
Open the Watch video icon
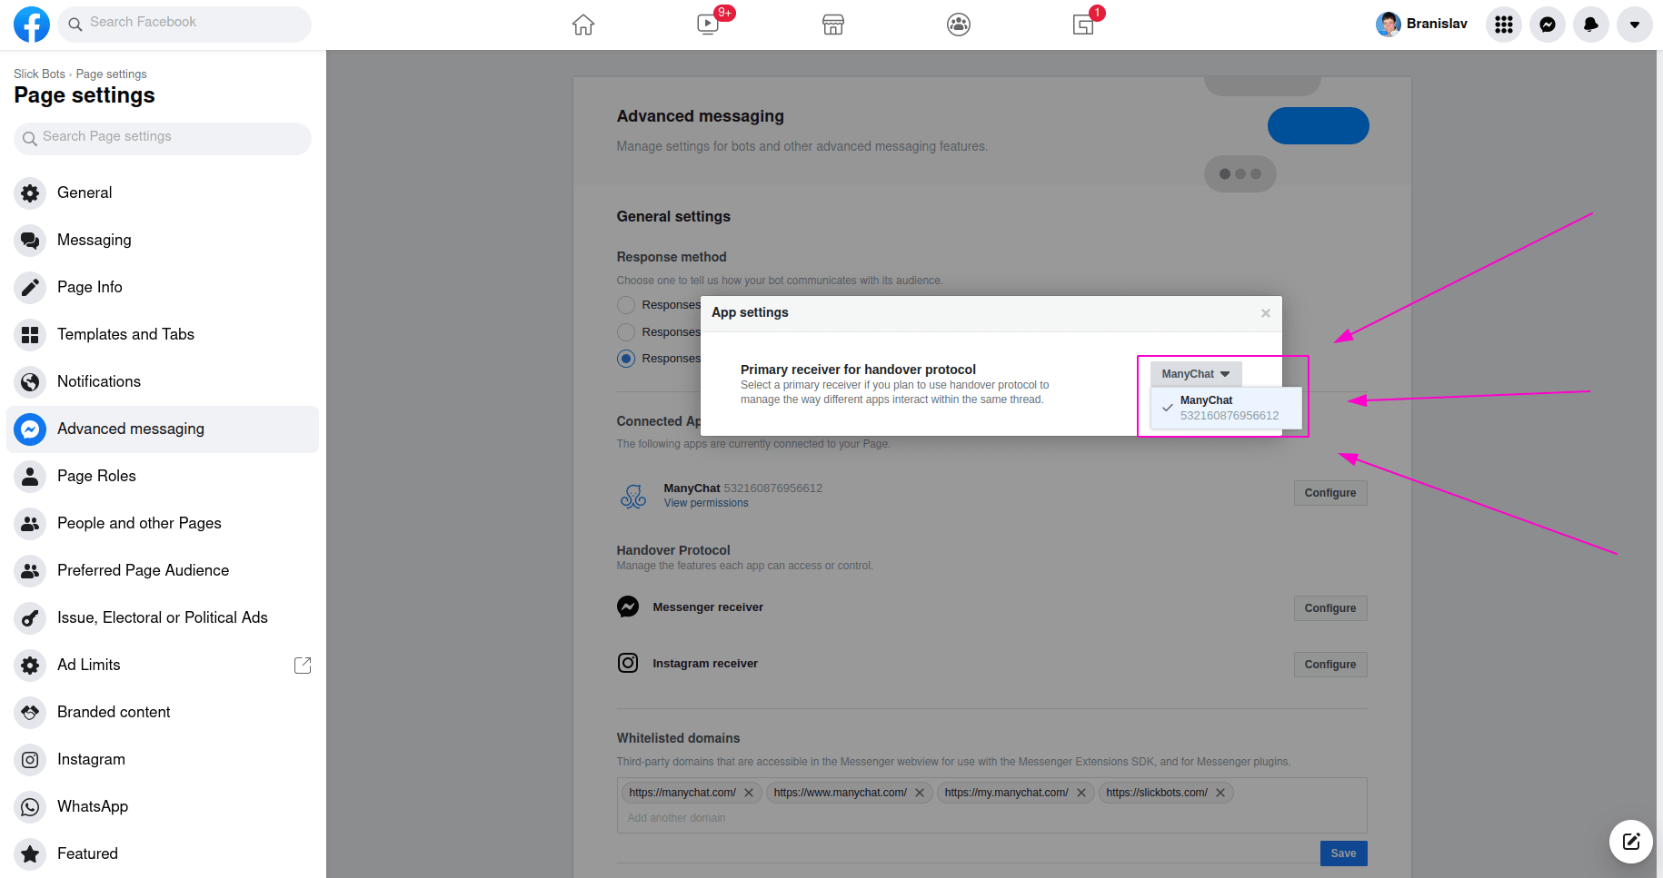[708, 25]
